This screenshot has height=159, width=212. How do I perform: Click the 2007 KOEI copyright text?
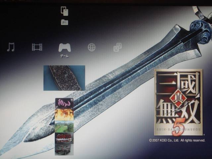177,140
